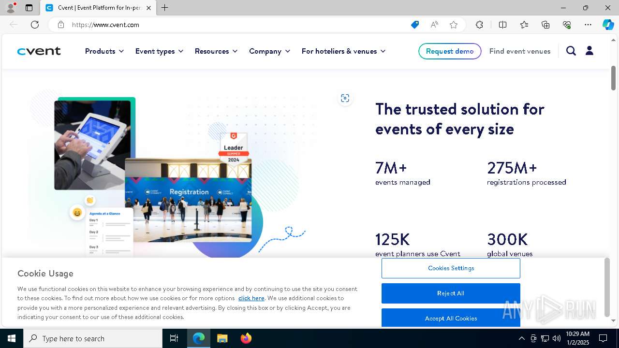
Task: Click the taskbar search box
Action: (x=93, y=338)
